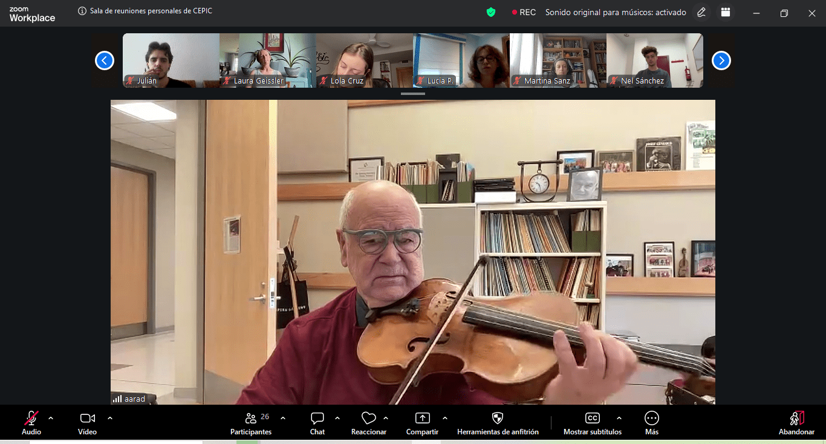The image size is (826, 444).
Task: Expand the Mostrar subtítulos options arrow
Action: [619, 418]
